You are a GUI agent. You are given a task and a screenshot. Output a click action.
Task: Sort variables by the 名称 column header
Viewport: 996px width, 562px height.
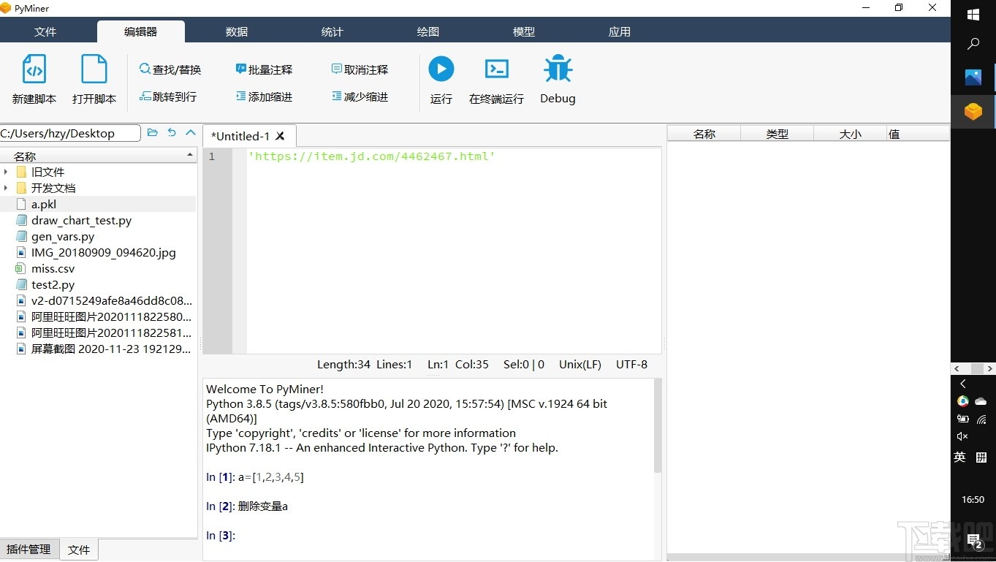pos(704,133)
